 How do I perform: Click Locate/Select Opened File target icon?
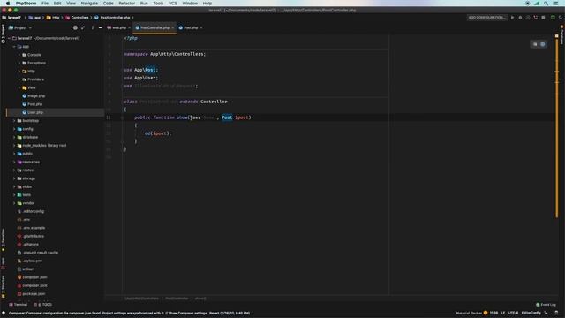(x=75, y=27)
